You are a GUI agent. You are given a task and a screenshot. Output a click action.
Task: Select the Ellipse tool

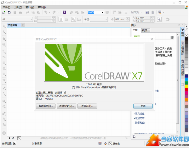(x=4, y=69)
